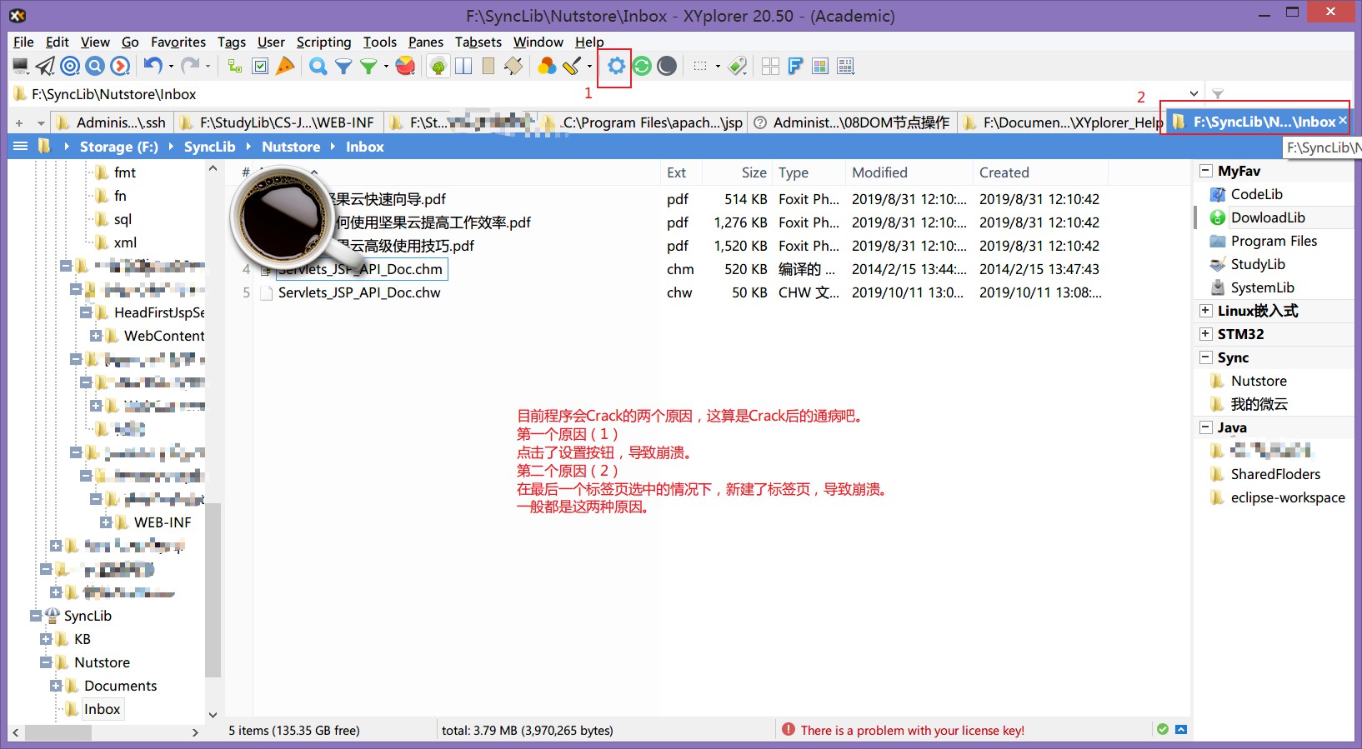This screenshot has height=749, width=1362.
Task: Toggle Dual Pane view button
Action: coord(463,66)
